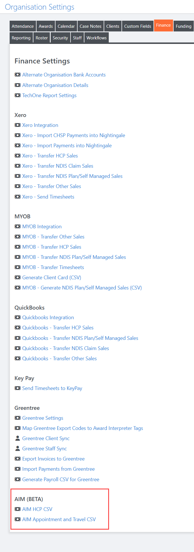
Task: Open MYOB - Transfer Timesheets link
Action: point(53,267)
